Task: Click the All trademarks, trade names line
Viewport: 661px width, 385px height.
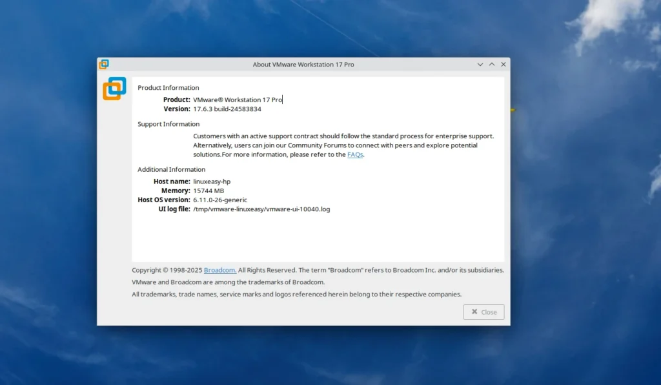Action: (297, 295)
